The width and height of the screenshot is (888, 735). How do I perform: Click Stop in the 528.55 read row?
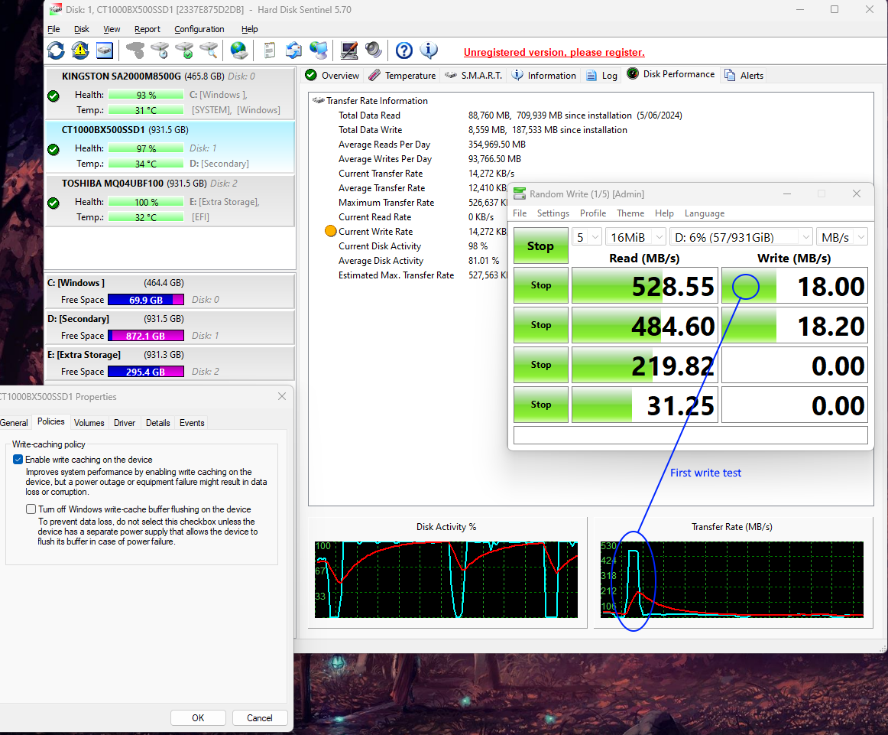coord(541,285)
